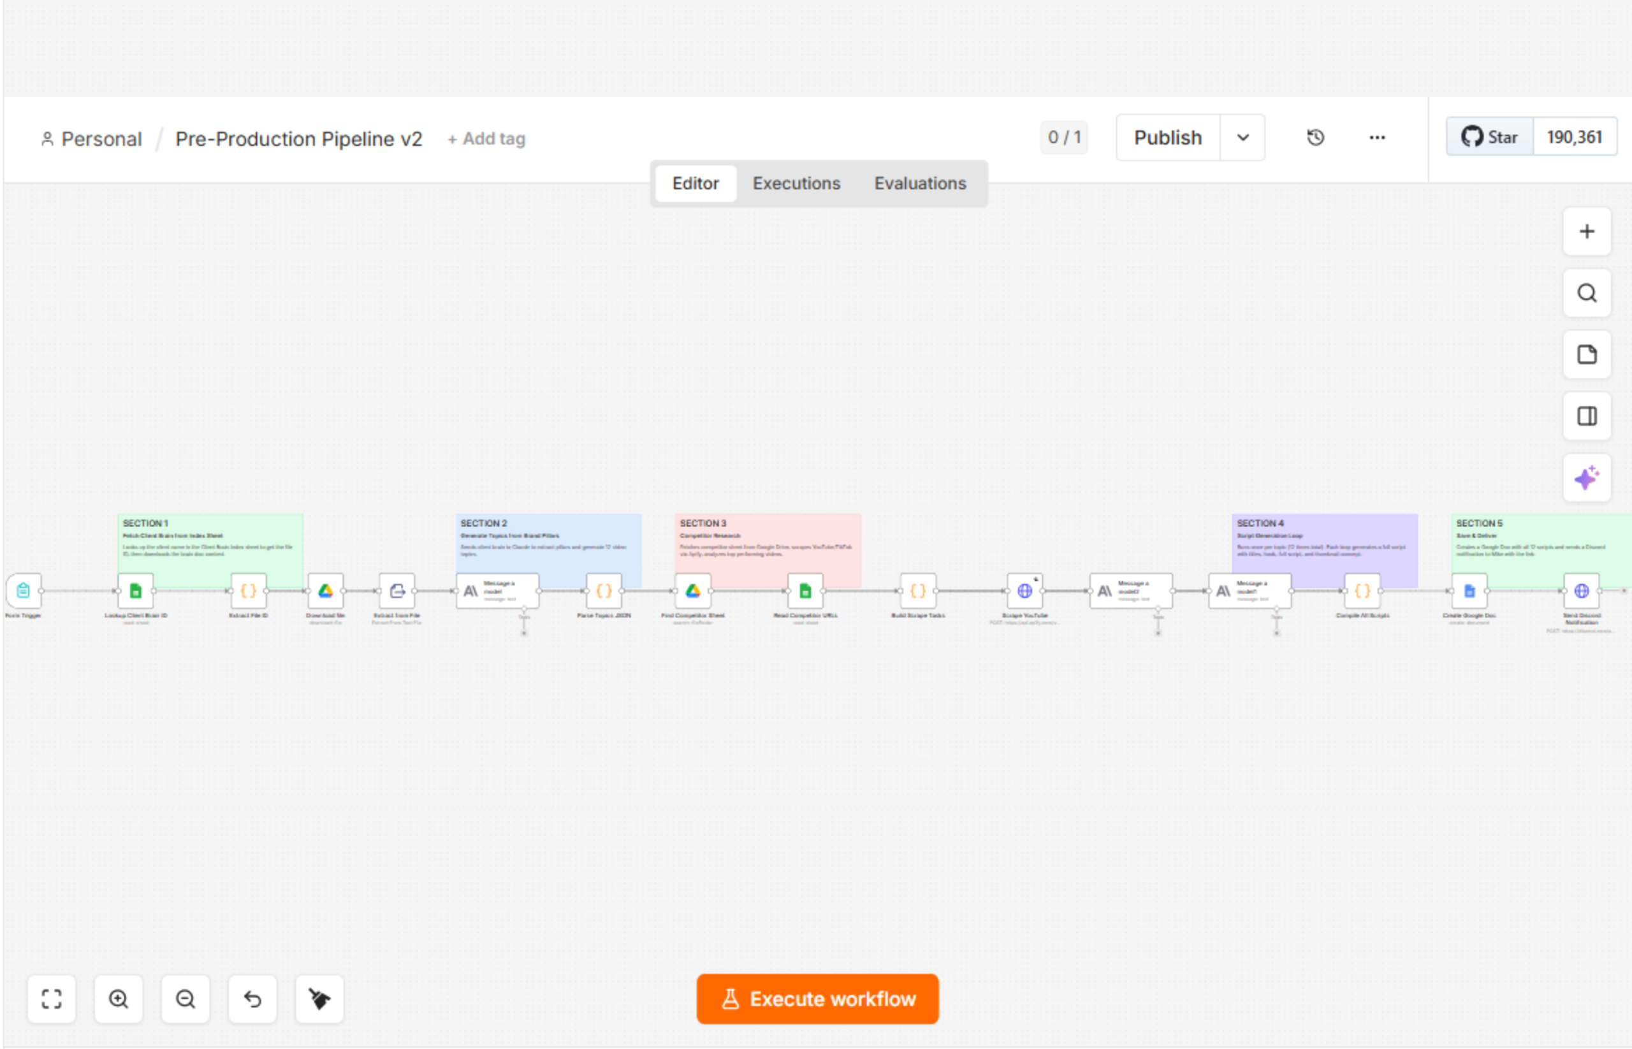Switch to the Editor tab
The height and width of the screenshot is (1049, 1632).
696,184
